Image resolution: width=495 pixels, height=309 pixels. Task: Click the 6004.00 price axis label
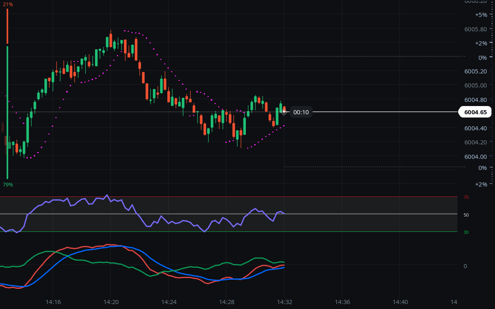coord(475,156)
